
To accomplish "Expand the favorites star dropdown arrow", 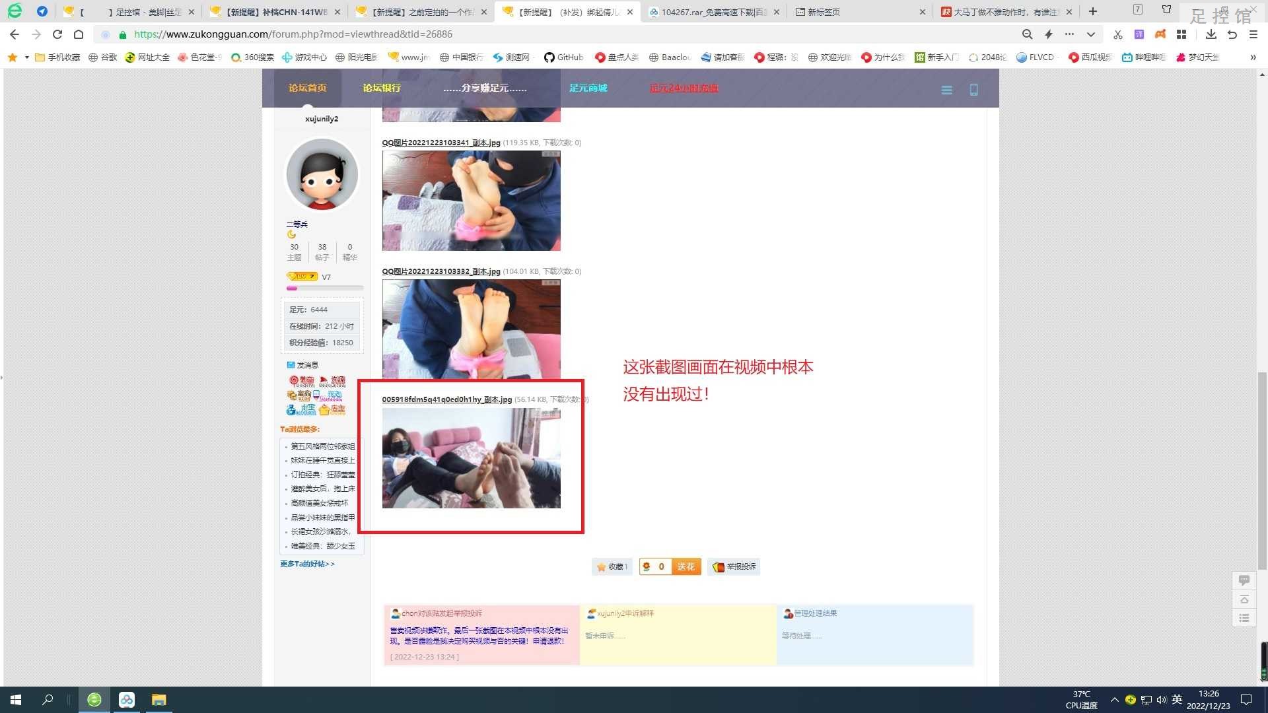I will tap(26, 57).
